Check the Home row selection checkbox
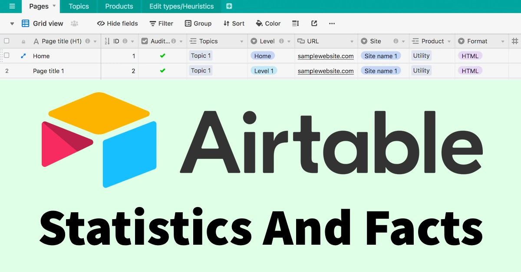This screenshot has width=521, height=272. click(x=7, y=55)
